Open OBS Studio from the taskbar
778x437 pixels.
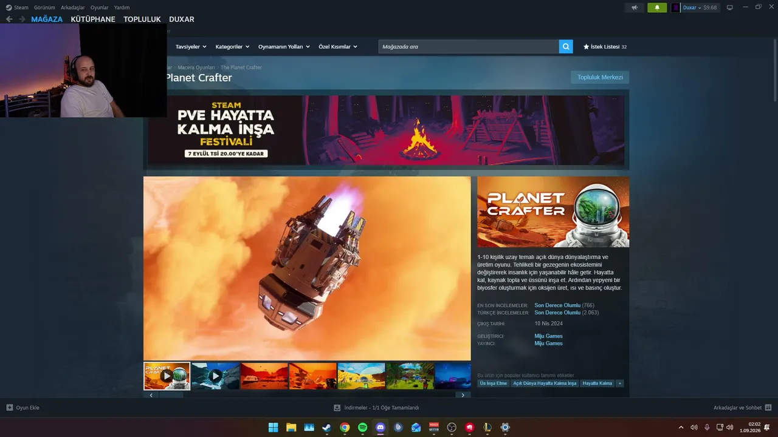(x=452, y=427)
